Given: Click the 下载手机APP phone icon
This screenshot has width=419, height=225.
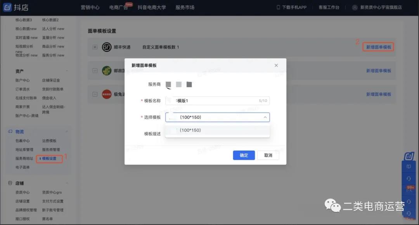Looking at the screenshot, I should pyautogui.click(x=278, y=7).
